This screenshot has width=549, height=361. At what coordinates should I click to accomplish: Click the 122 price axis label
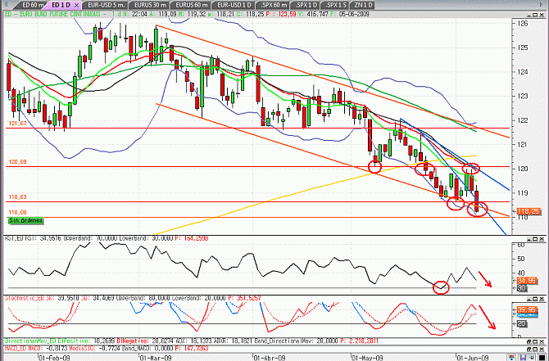click(x=522, y=120)
